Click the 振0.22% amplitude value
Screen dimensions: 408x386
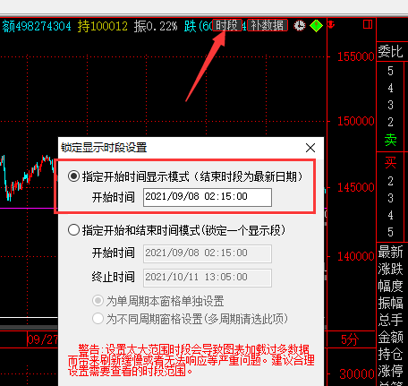156,26
